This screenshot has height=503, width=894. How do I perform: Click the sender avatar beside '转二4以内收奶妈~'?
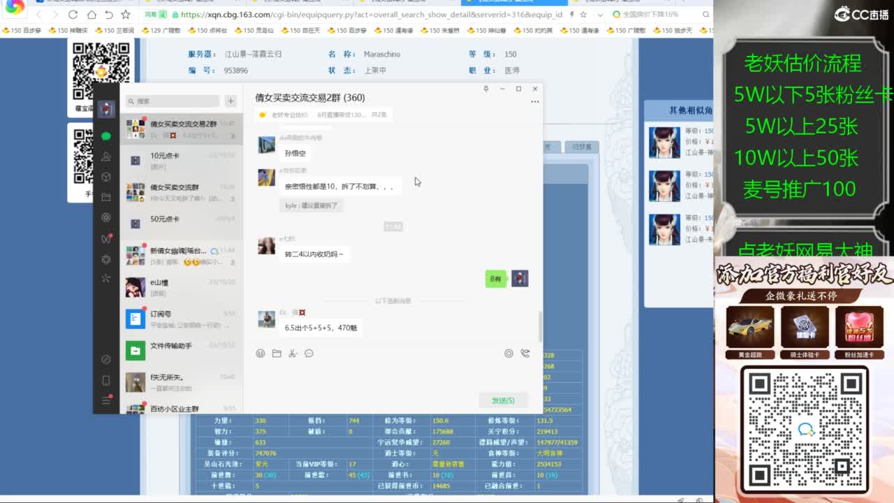[267, 246]
